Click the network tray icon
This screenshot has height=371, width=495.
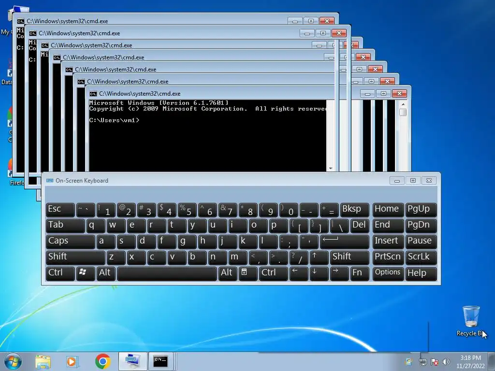(422, 362)
